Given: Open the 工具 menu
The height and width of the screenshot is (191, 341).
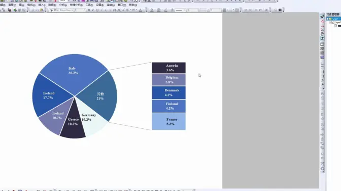Looking at the screenshot, I should click(89, 5).
